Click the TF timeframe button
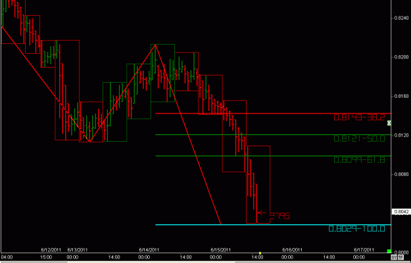The width and height of the screenshot is (411, 263). pos(399,257)
